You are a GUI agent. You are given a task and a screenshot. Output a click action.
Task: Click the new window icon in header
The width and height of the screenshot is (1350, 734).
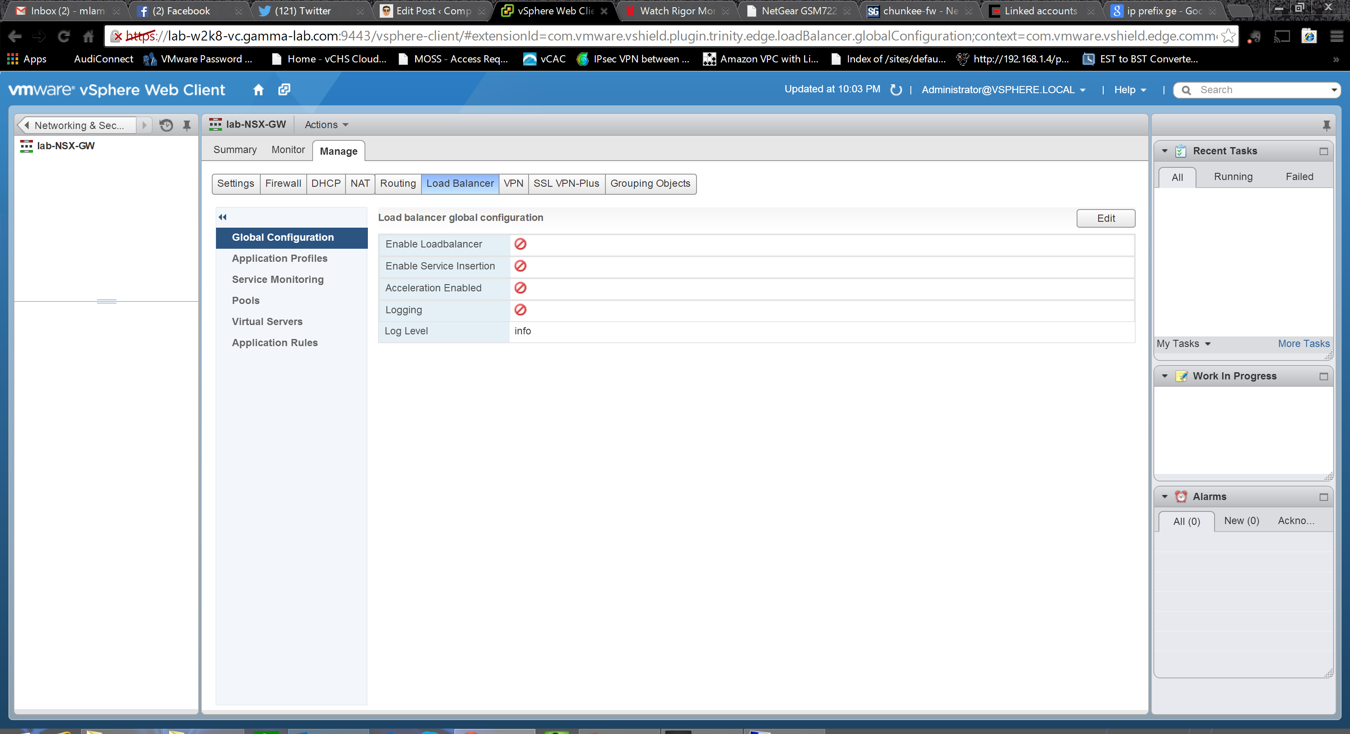[284, 89]
